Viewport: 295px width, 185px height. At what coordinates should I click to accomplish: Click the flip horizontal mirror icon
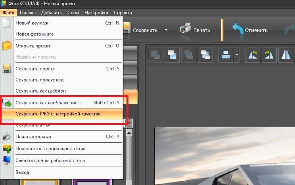[x=286, y=55]
